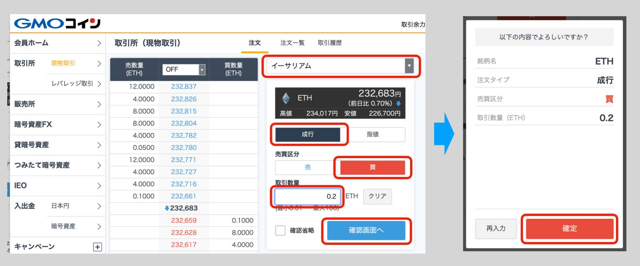Click ask price 232,771
The width and height of the screenshot is (640, 266).
pyautogui.click(x=184, y=160)
